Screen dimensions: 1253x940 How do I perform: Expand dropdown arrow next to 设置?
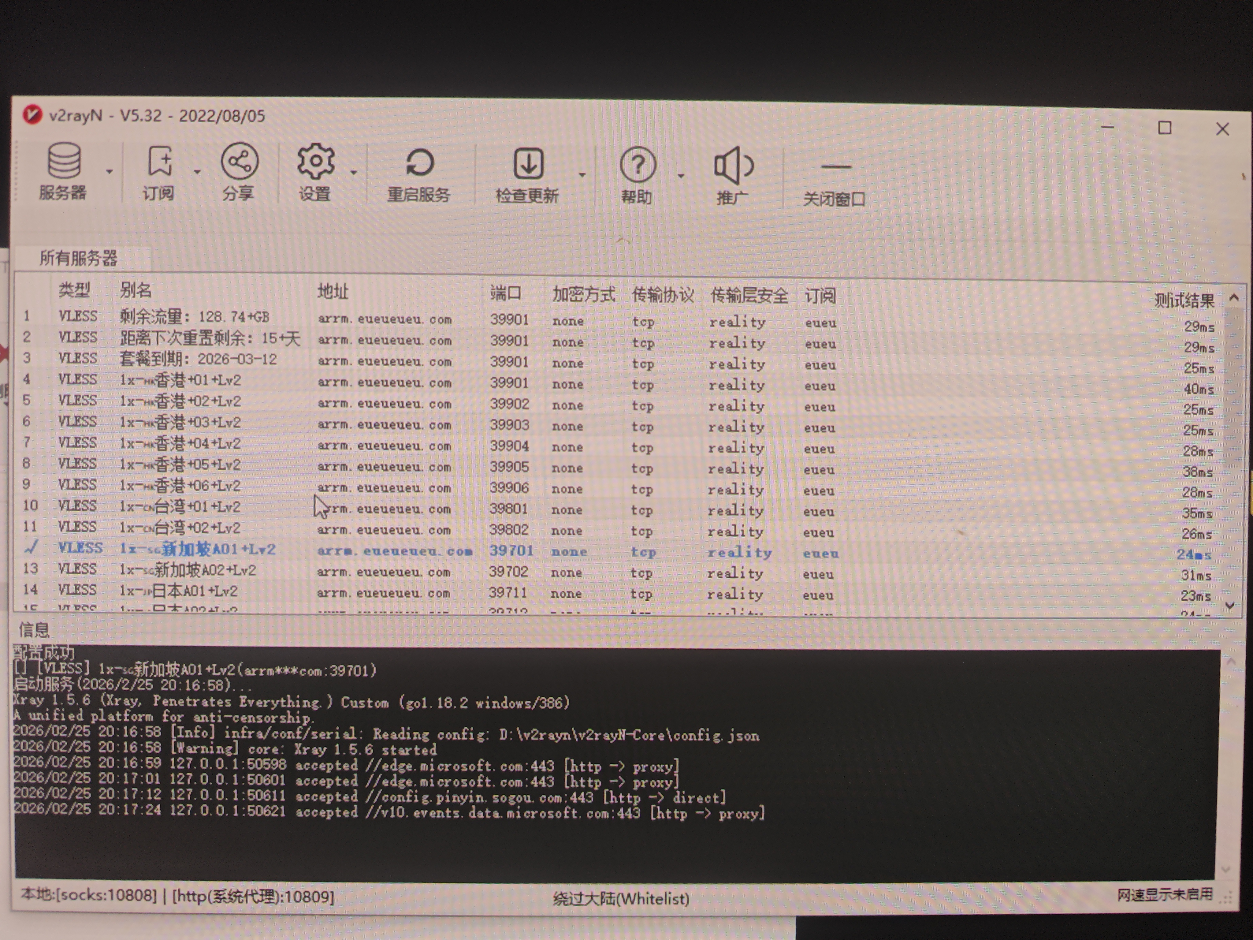[x=353, y=172]
